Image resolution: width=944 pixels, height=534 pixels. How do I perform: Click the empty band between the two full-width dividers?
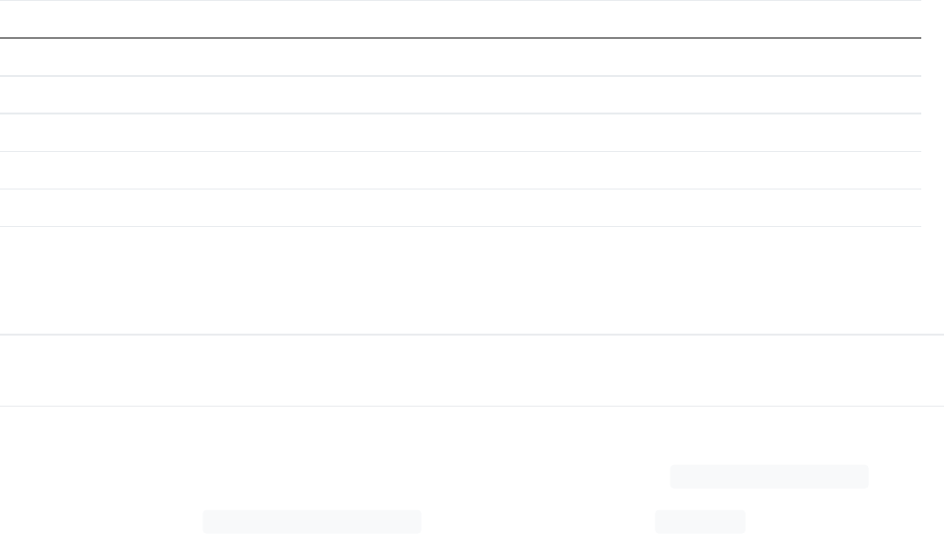click(x=472, y=370)
